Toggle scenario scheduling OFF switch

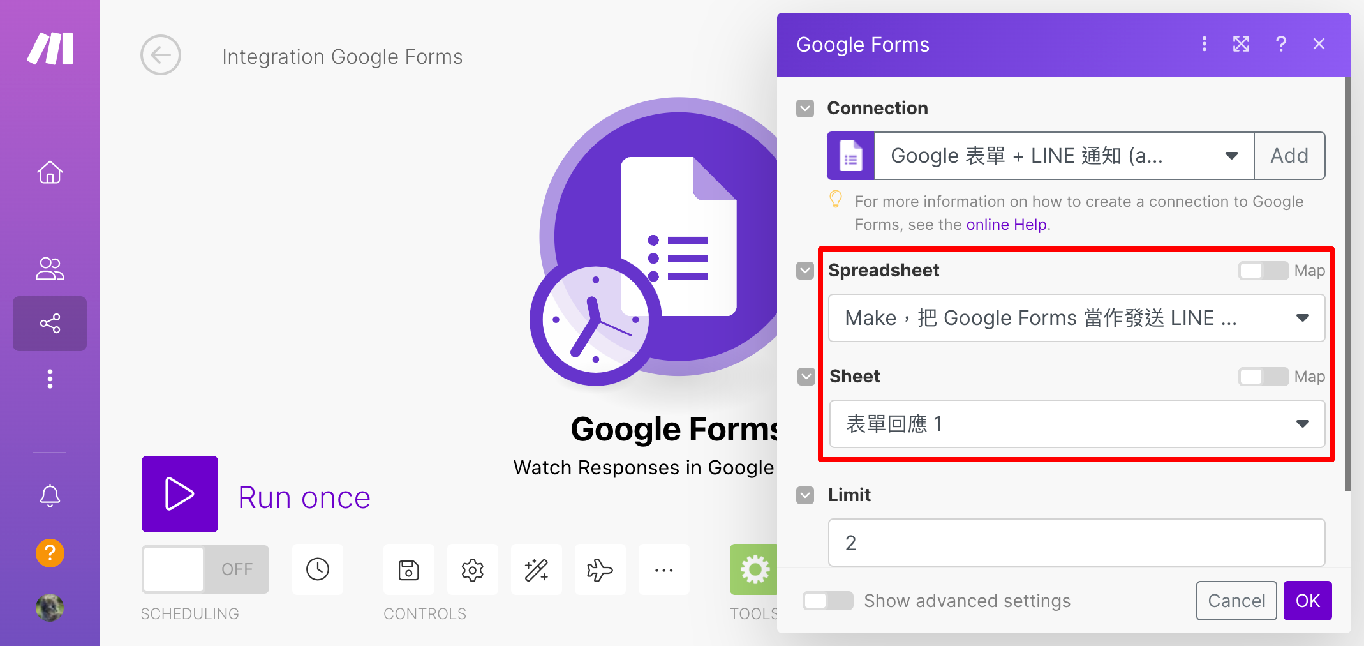pos(205,569)
